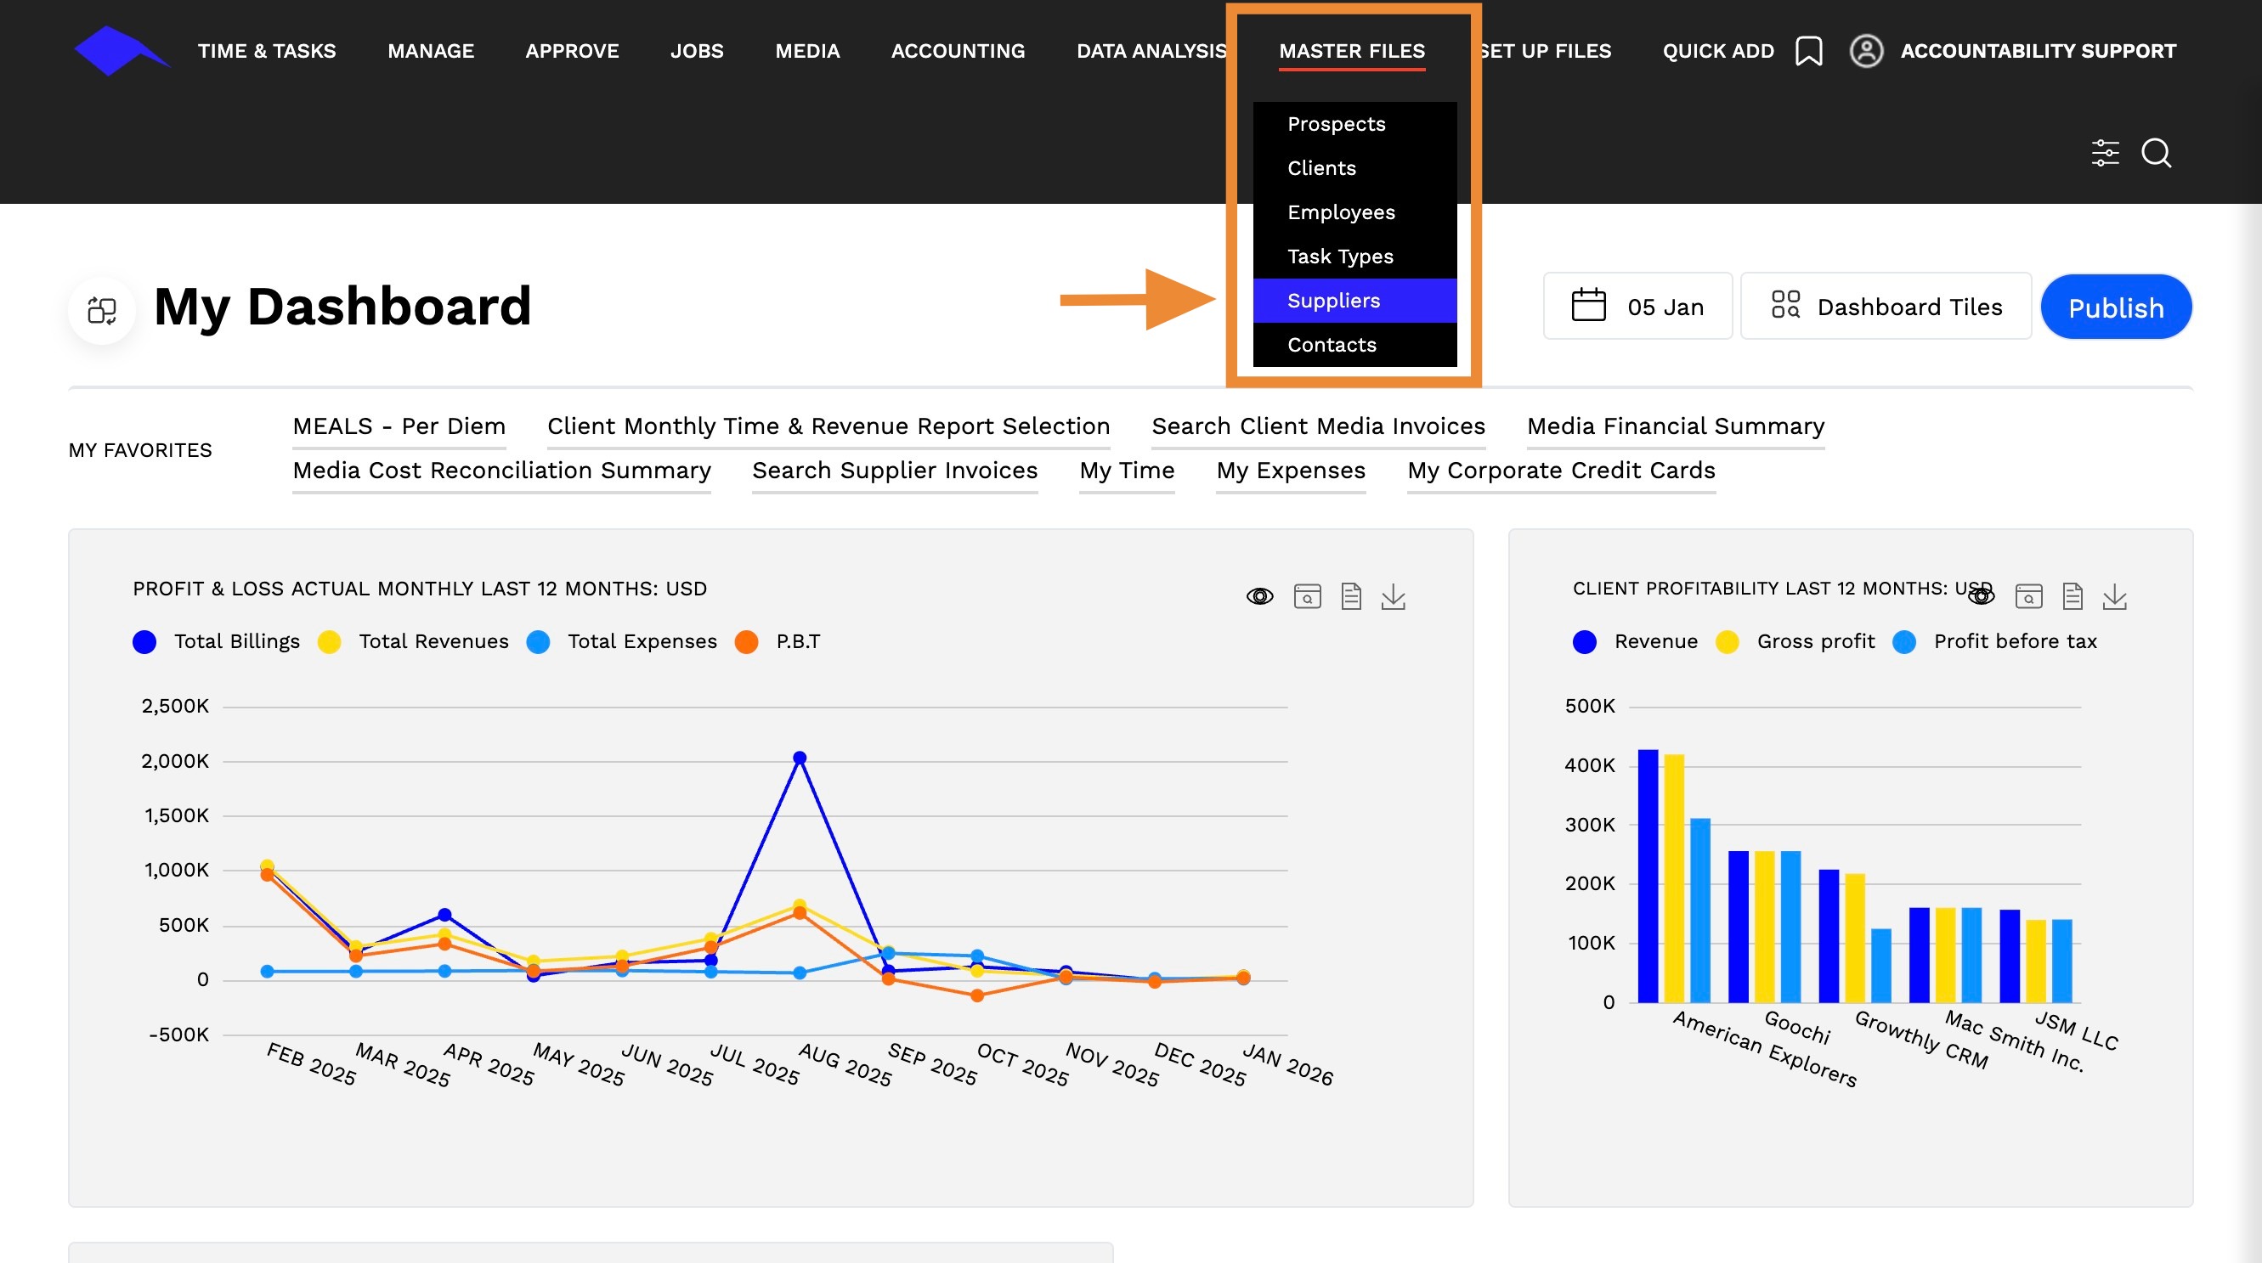Click the search magnifier icon

2157,153
